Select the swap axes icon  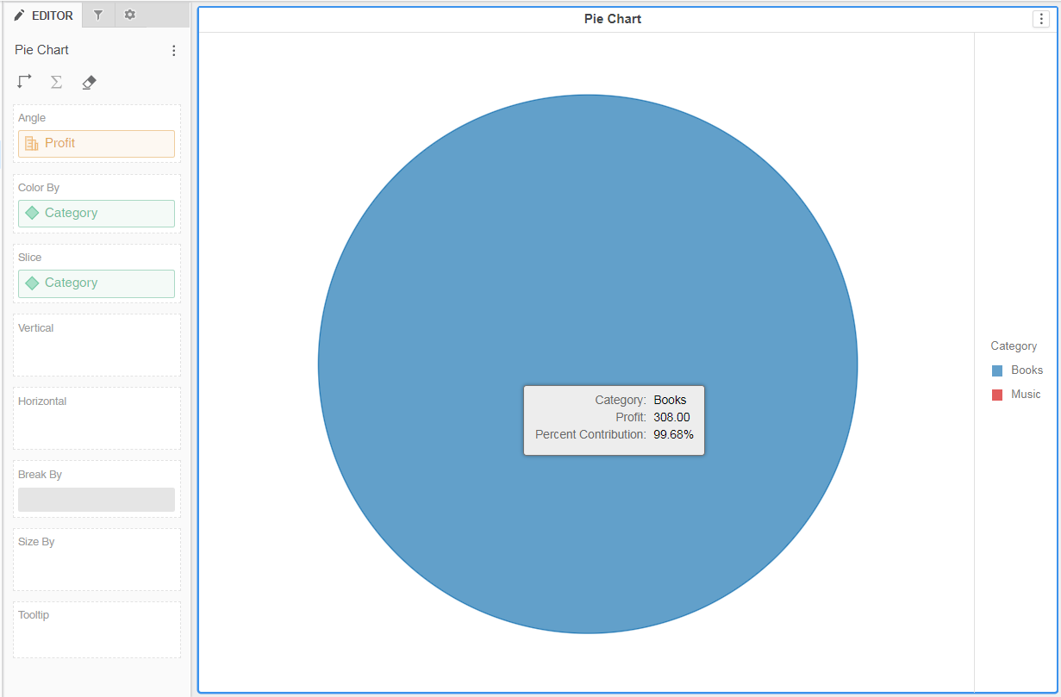click(x=24, y=81)
